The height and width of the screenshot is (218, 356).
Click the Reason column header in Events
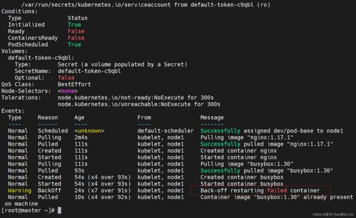pos(48,117)
